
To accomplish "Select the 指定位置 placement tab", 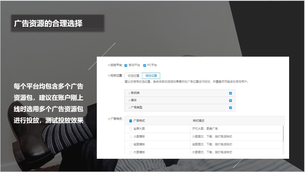I will (151, 76).
